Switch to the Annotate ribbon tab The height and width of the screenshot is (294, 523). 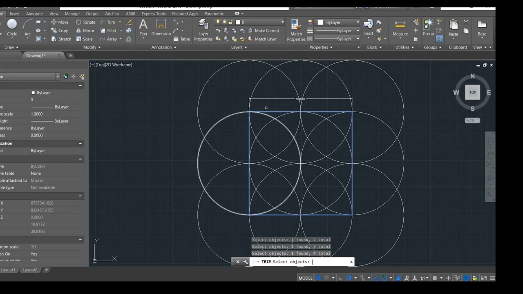point(34,13)
